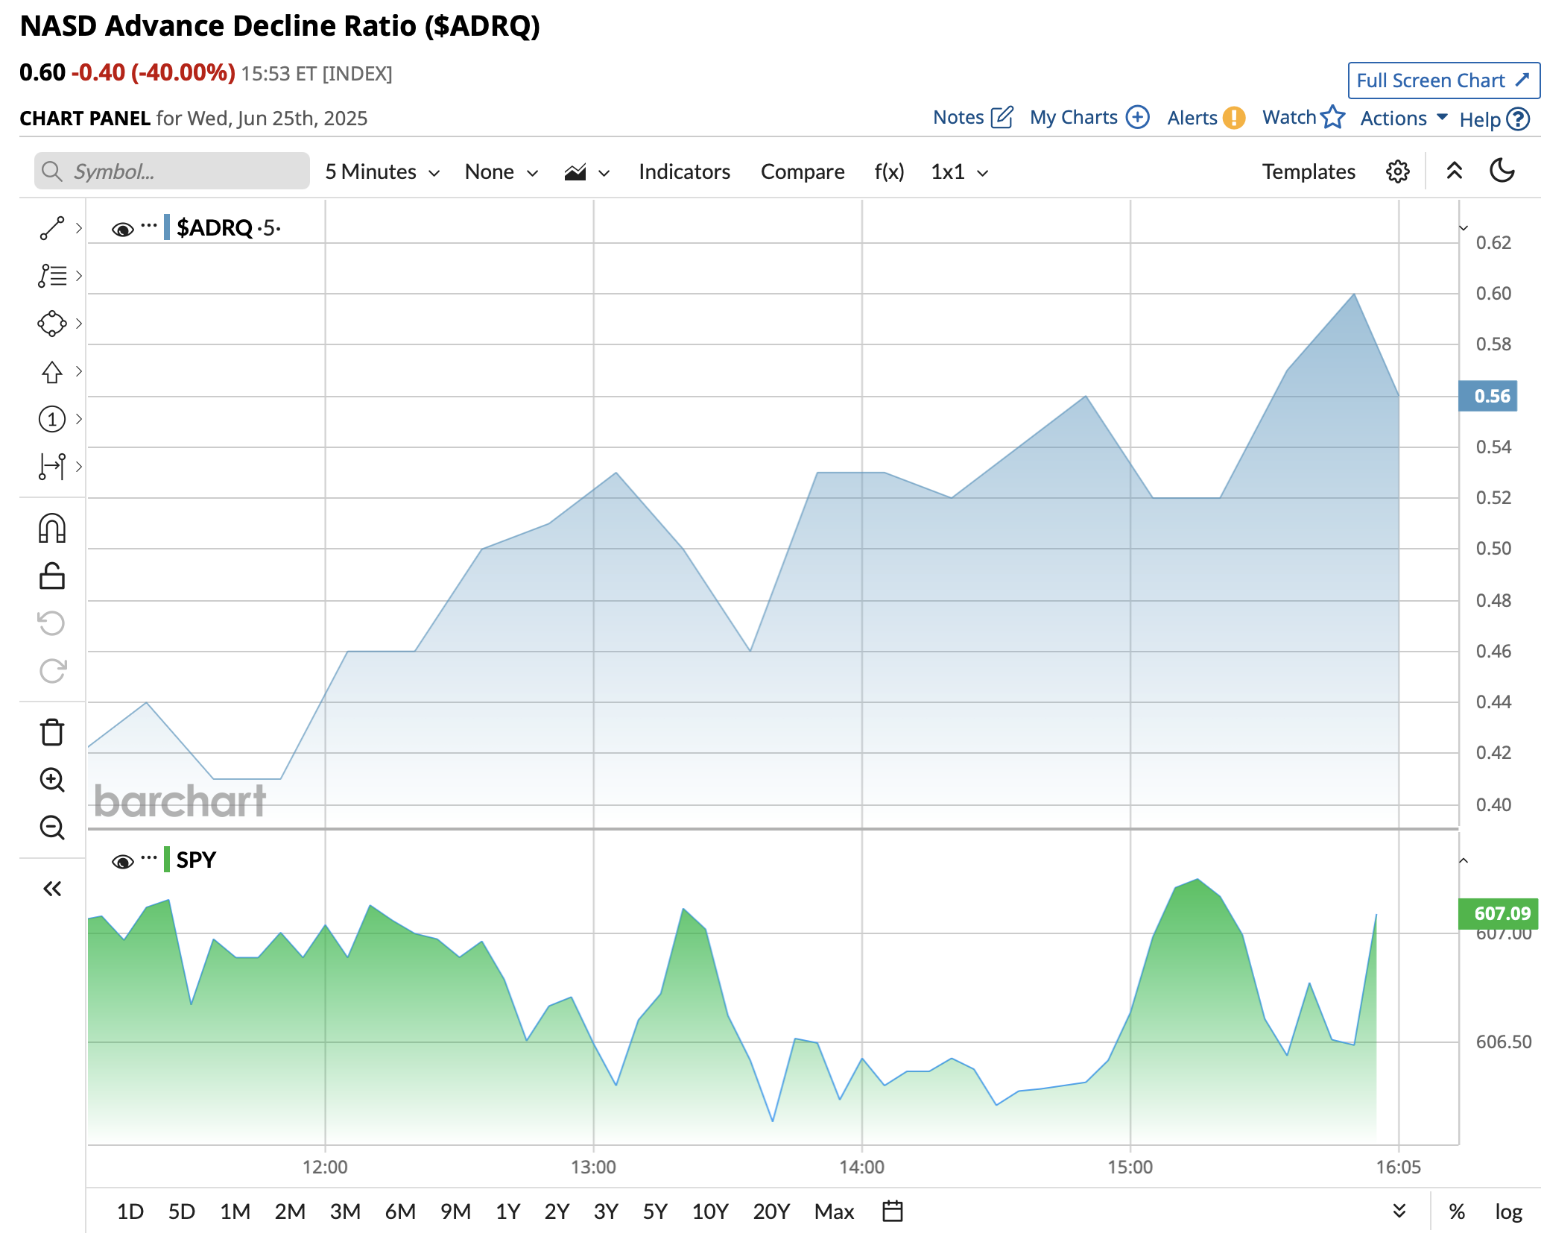This screenshot has width=1544, height=1251.
Task: Toggle visibility of the SPY pane
Action: coord(122,862)
